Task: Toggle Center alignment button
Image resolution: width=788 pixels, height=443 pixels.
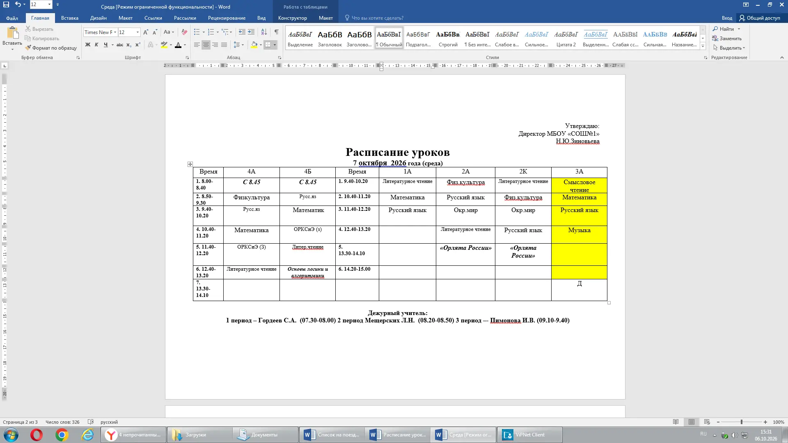Action: pos(206,45)
